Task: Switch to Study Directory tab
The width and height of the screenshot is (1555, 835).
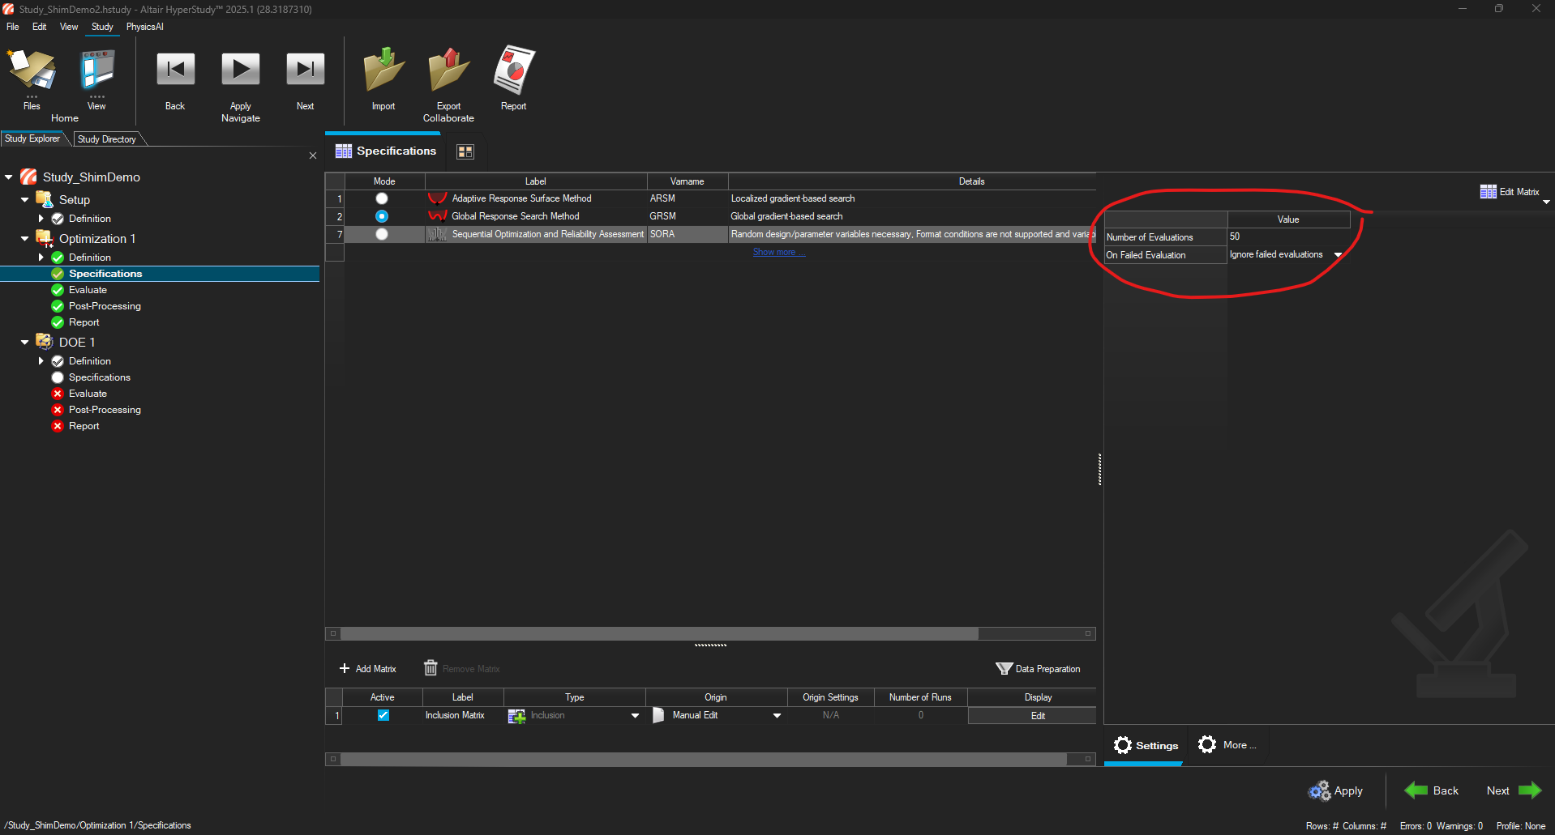Action: point(107,139)
